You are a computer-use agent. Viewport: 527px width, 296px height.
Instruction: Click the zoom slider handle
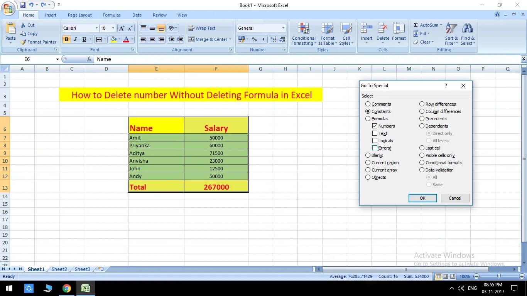[499, 276]
